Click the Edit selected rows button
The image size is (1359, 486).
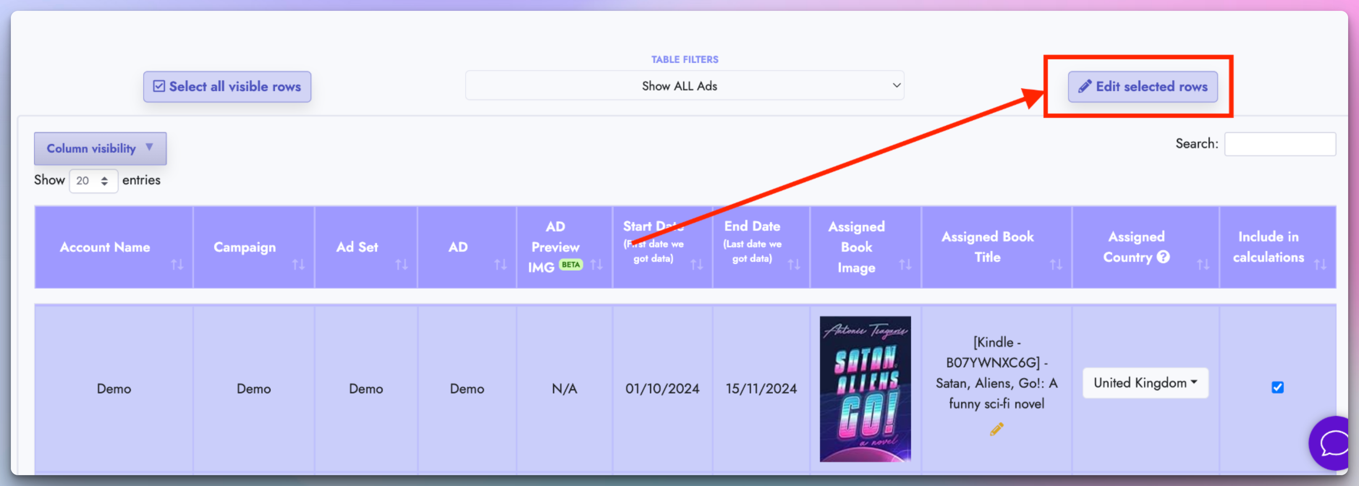[x=1143, y=86]
